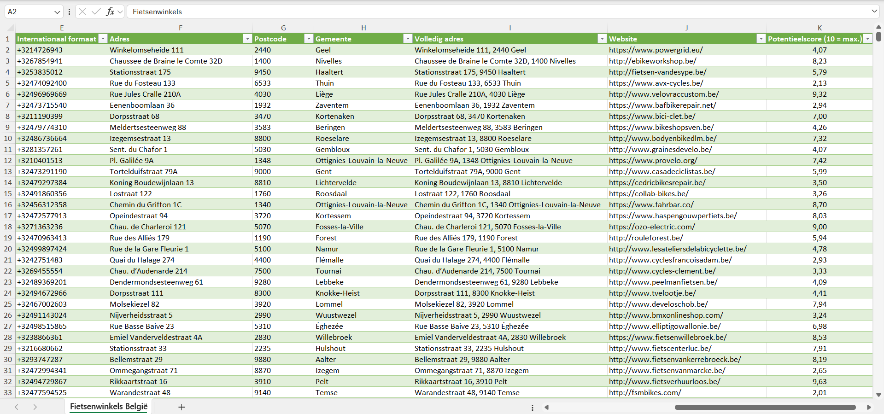
Task: Open the Postcode column filter dropdown
Action: [309, 39]
